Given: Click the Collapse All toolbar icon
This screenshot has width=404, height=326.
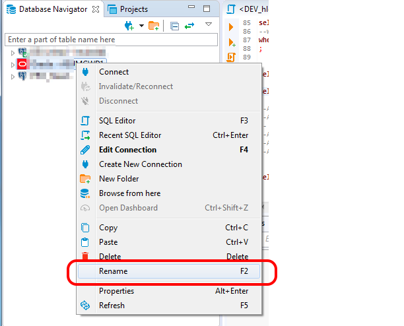Looking at the screenshot, I should [174, 26].
